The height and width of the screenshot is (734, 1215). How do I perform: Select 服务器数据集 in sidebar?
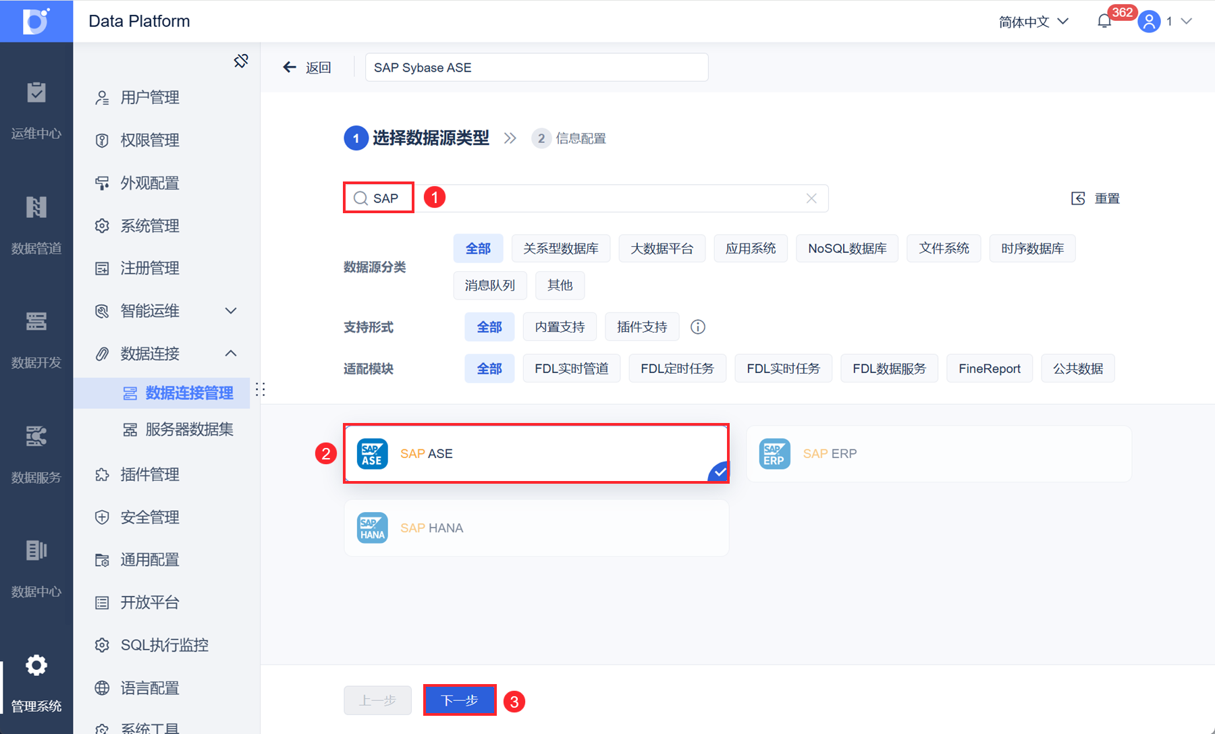point(178,430)
